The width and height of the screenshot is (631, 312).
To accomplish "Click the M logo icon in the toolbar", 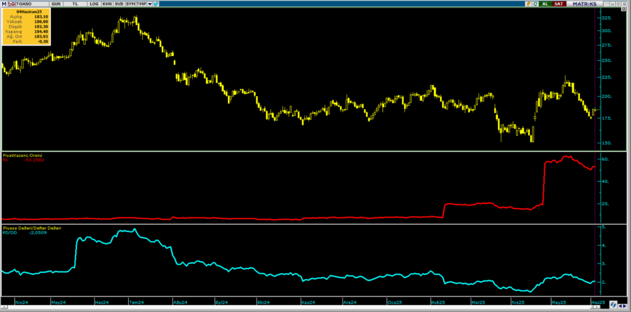I will (x=4, y=4).
